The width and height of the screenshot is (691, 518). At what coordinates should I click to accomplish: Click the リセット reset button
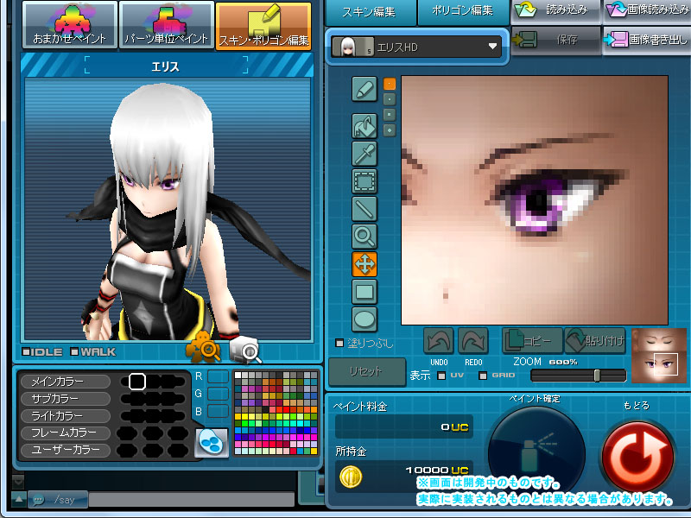tap(366, 372)
